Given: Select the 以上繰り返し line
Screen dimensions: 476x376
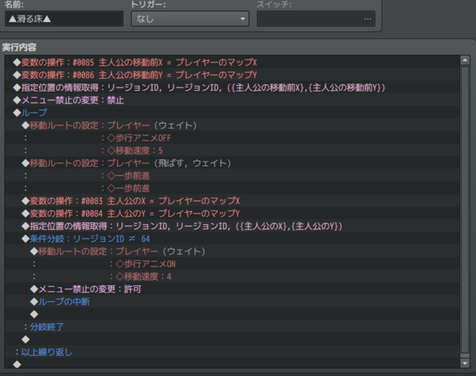Looking at the screenshot, I should pyautogui.click(x=232, y=352).
